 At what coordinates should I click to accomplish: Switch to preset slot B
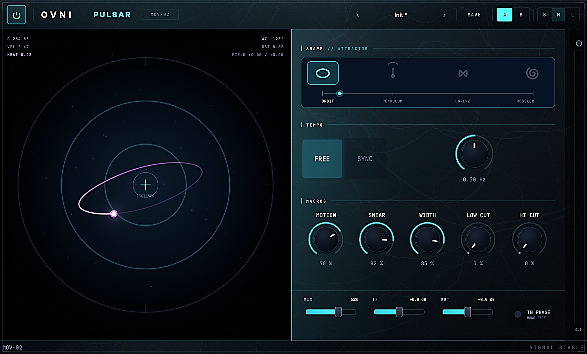(521, 15)
